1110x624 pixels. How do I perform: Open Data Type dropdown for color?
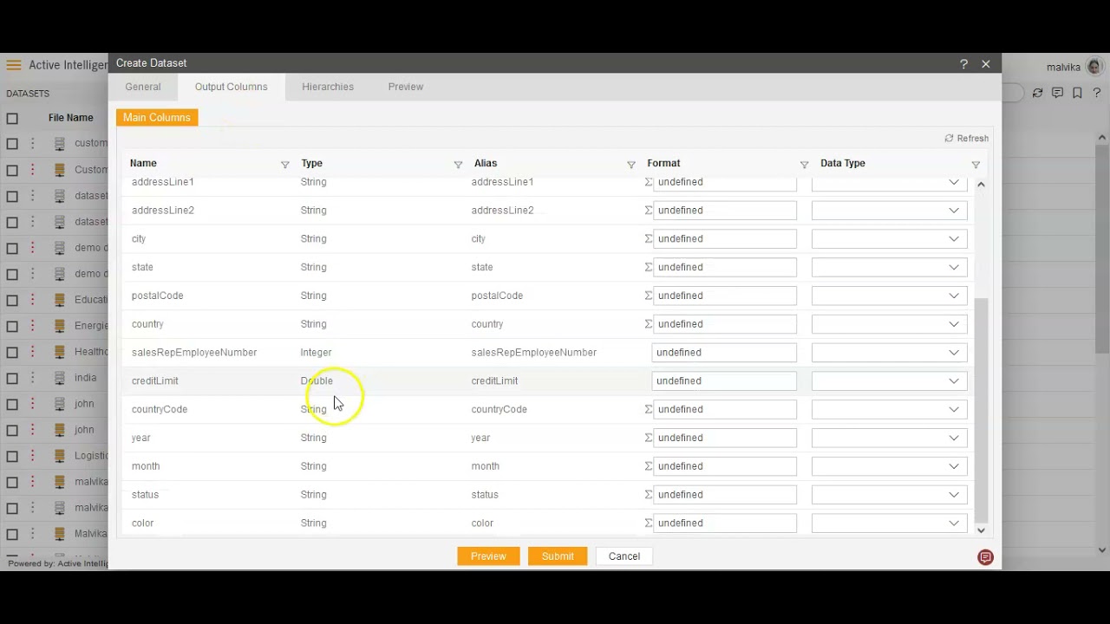tap(889, 523)
